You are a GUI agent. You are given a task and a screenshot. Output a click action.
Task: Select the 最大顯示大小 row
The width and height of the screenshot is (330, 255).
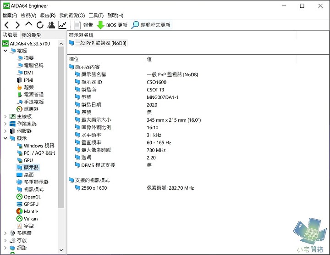[138, 120]
